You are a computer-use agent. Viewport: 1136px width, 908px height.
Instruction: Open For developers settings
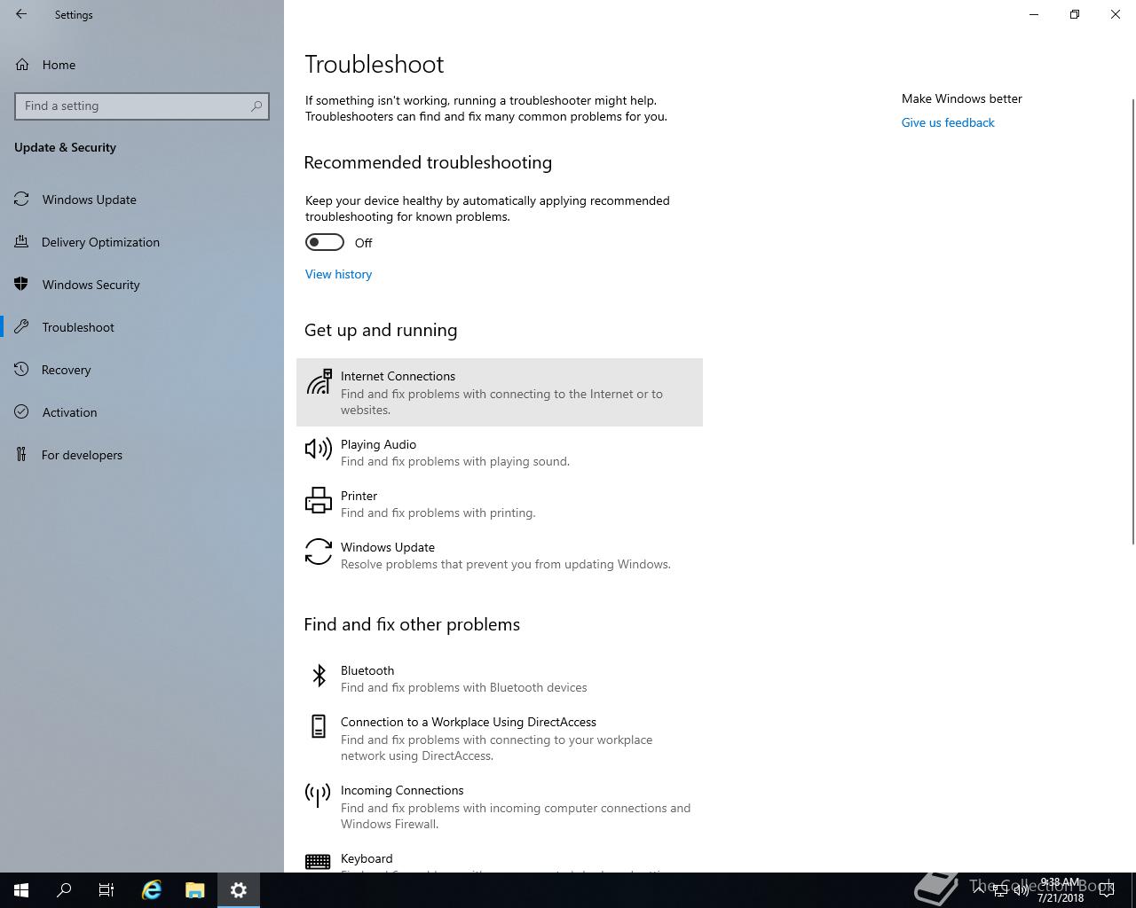(142, 455)
